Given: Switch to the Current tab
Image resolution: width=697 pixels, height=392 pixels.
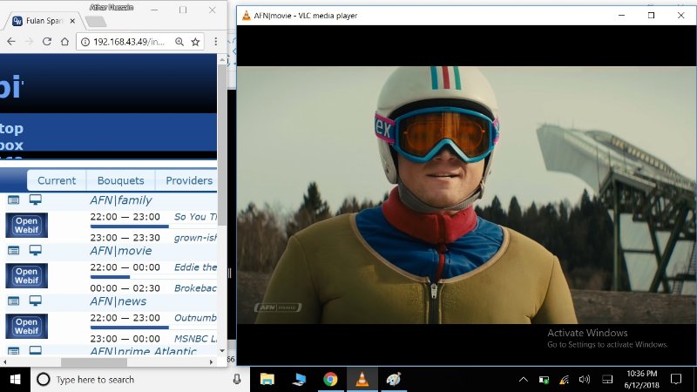Looking at the screenshot, I should (57, 180).
